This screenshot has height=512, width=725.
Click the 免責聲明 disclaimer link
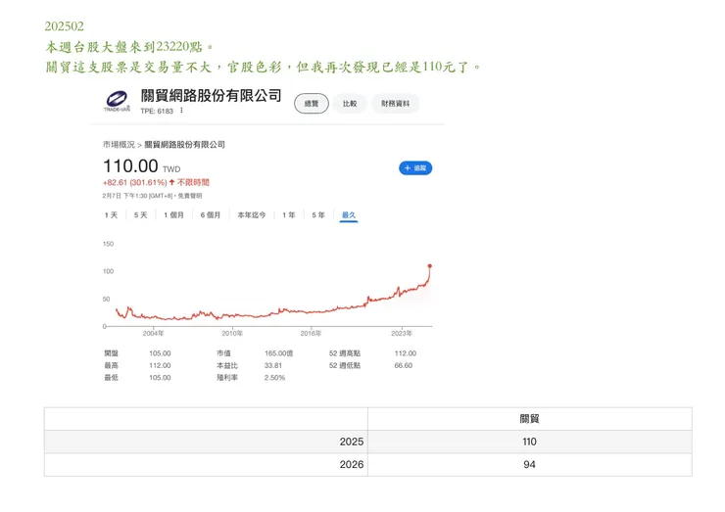click(x=190, y=196)
